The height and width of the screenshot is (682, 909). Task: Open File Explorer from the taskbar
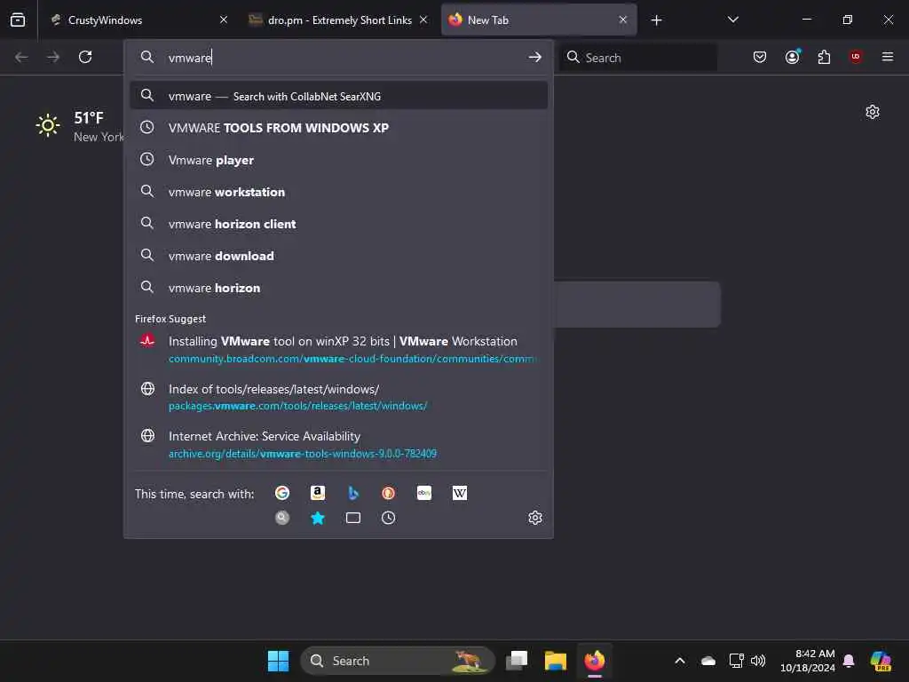(x=556, y=661)
